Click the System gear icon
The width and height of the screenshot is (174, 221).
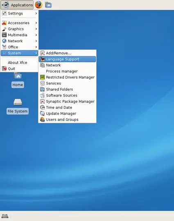(5, 53)
